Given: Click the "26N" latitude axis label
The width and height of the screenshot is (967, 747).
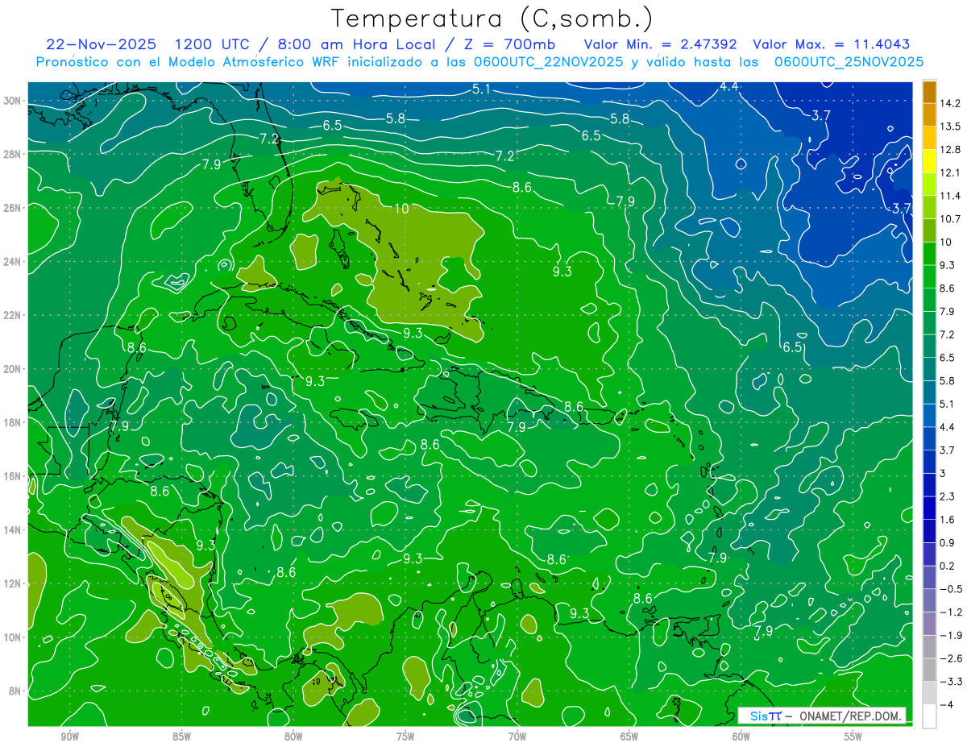Looking at the screenshot, I should (x=13, y=208).
